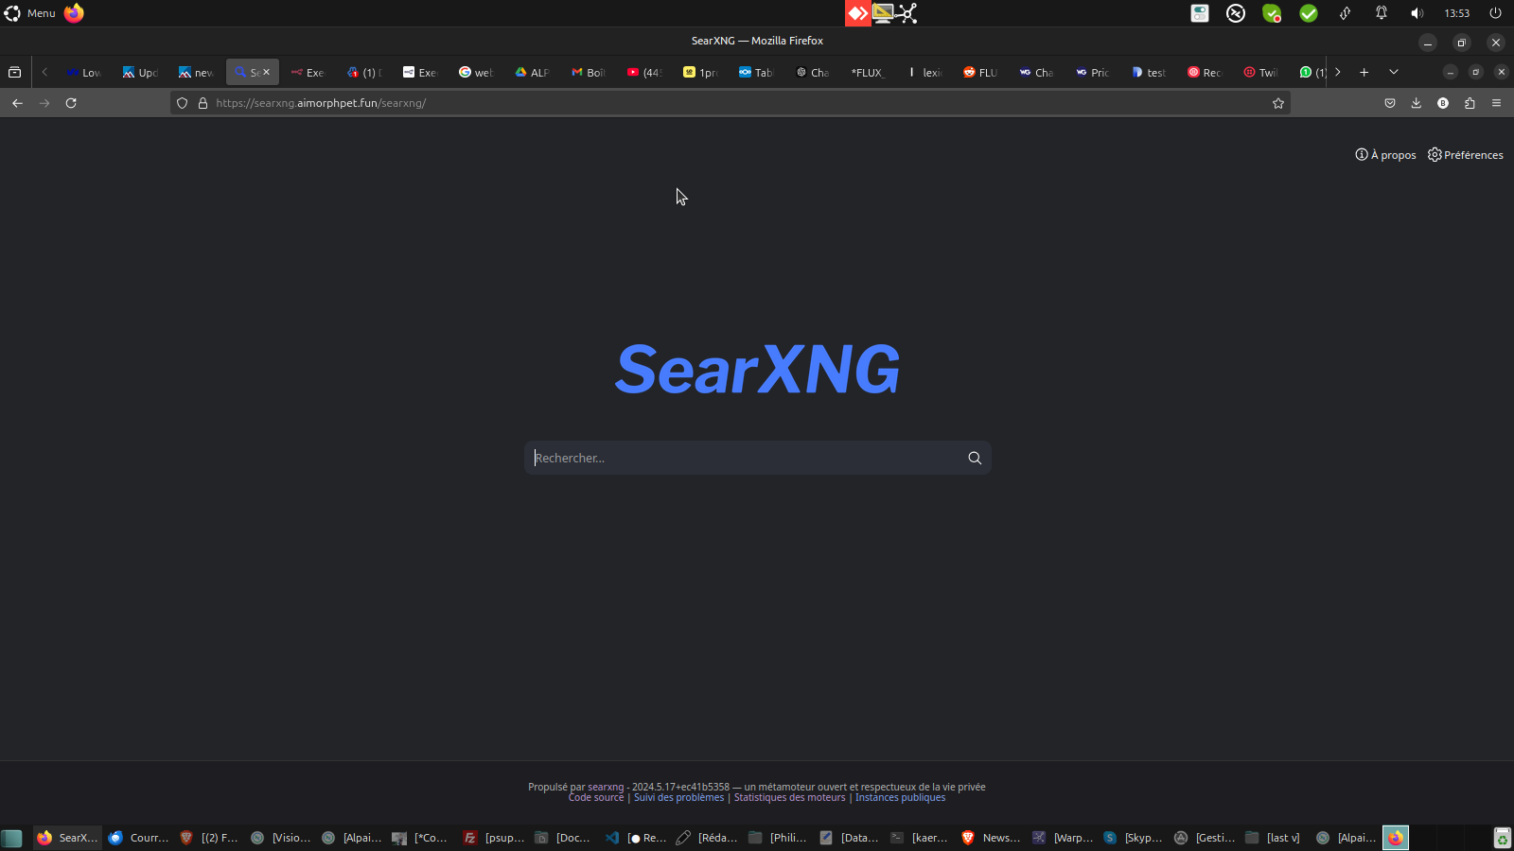Switch to the 'News…' Brave taskbar window

tap(992, 838)
